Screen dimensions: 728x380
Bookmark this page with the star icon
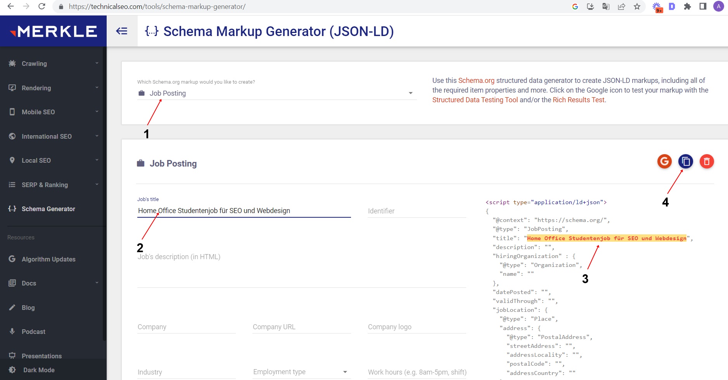637,7
